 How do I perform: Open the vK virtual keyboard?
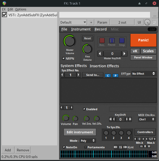135,51
